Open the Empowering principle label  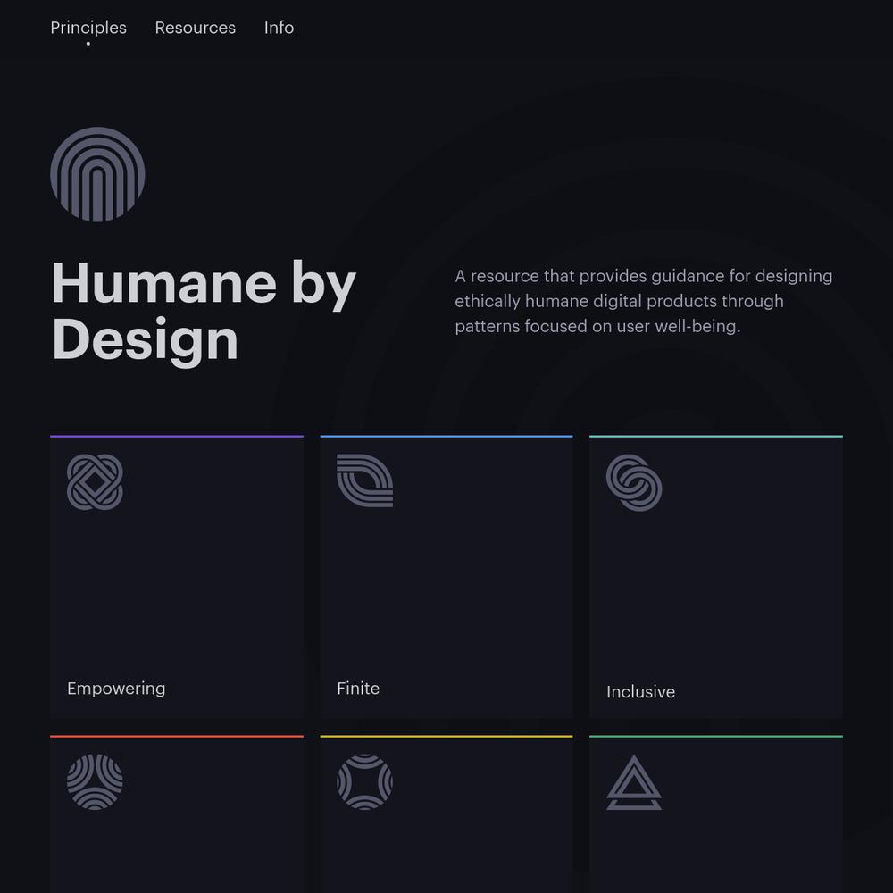(116, 689)
